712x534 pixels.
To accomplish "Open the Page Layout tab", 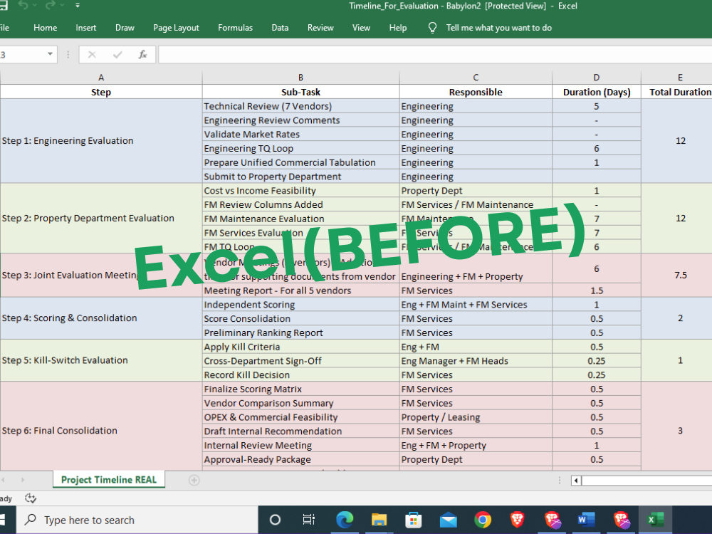I will (x=176, y=28).
